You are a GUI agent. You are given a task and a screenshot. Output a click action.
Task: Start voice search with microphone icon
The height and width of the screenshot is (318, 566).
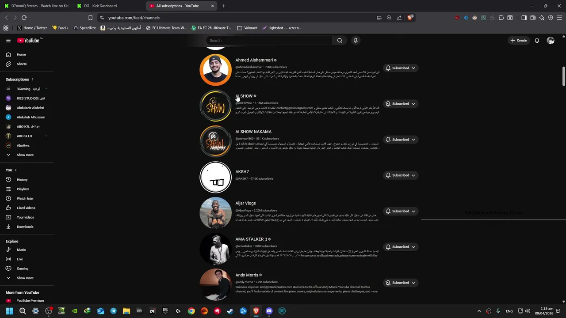[x=356, y=40]
